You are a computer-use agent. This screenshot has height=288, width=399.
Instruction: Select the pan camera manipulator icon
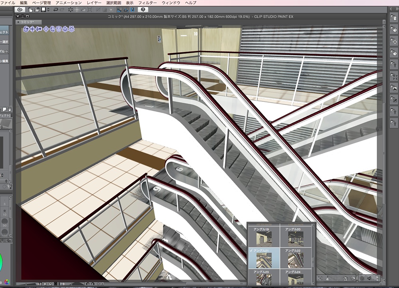pyautogui.click(x=33, y=29)
